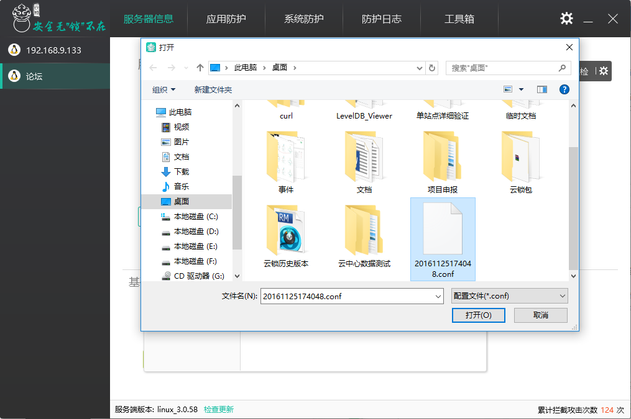Expand the chevron after 桌面 in the address bar
The height and width of the screenshot is (419, 631).
[295, 68]
